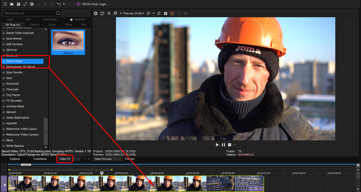Save snapshot to file icon
Viewport: 361px width, 192px height.
[x=166, y=14]
